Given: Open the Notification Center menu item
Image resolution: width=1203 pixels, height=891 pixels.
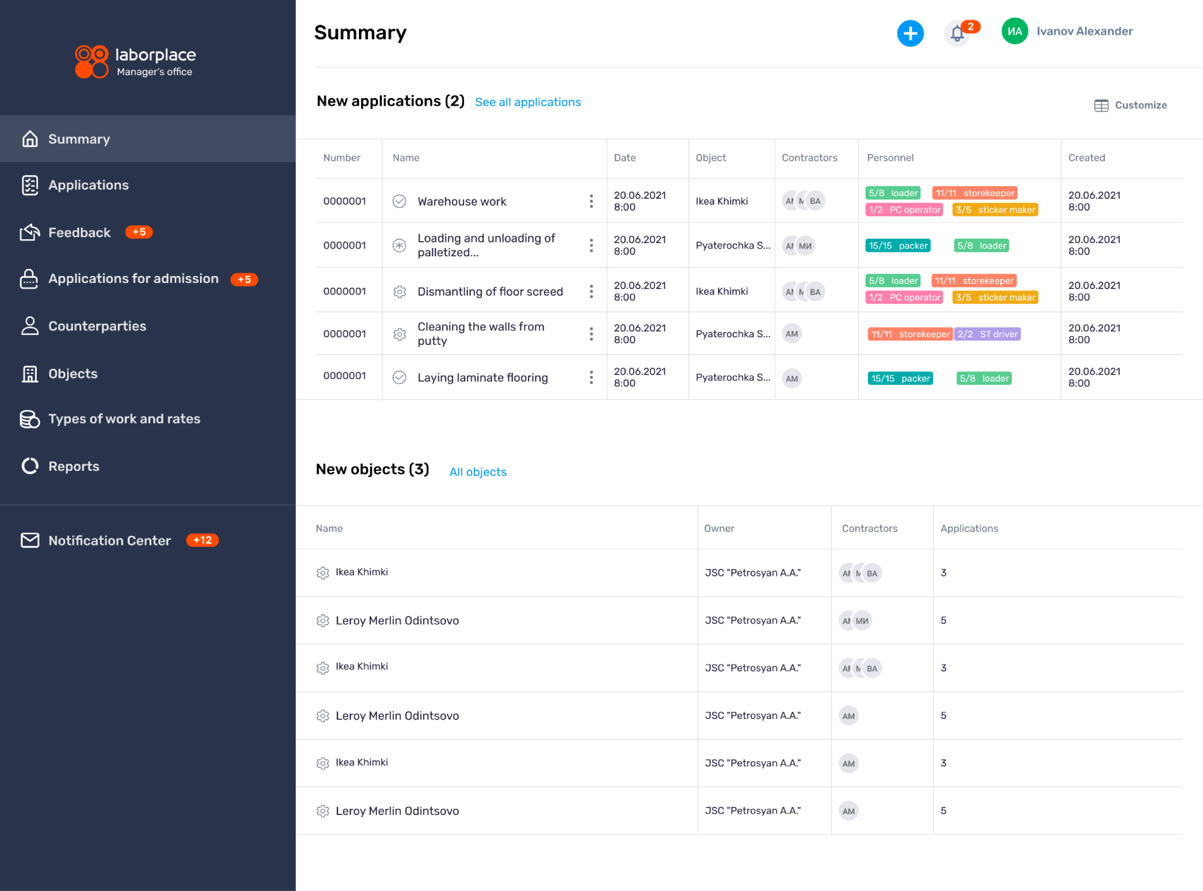Looking at the screenshot, I should click(109, 540).
